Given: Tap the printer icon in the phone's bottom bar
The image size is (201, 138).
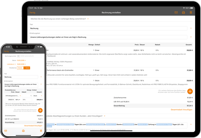Looking at the screenshot, I should click(23, 131).
